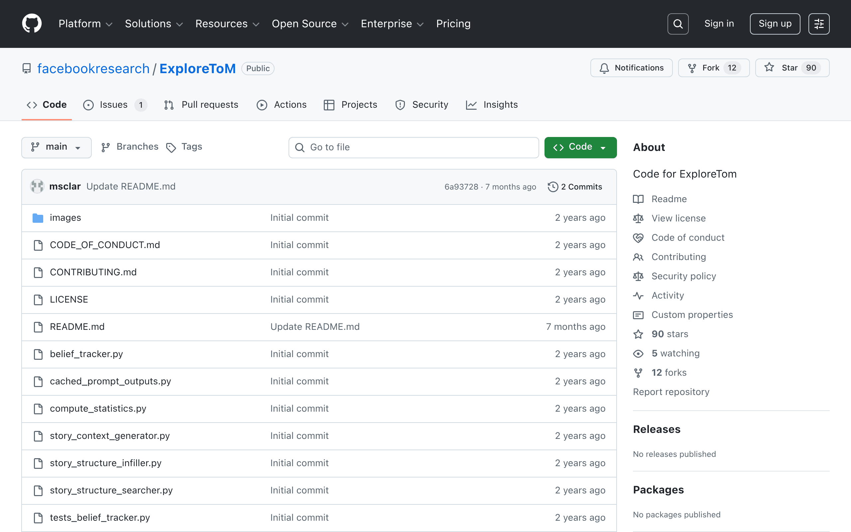Click the file icon for CONTRIBUTING.md
This screenshot has width=851, height=532.
pyautogui.click(x=38, y=272)
